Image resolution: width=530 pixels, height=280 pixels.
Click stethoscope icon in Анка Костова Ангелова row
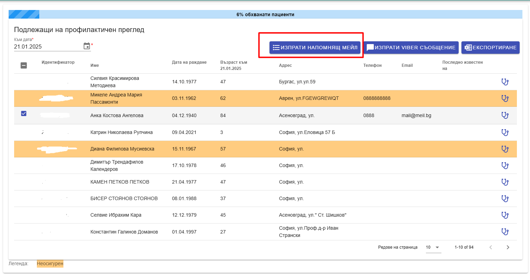coord(505,115)
